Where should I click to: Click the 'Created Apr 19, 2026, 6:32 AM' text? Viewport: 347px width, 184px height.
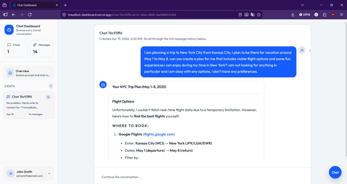click(x=121, y=39)
